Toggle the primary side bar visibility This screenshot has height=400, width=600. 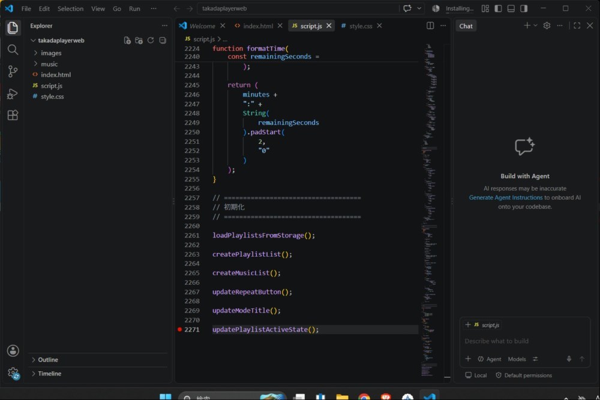tap(498, 8)
